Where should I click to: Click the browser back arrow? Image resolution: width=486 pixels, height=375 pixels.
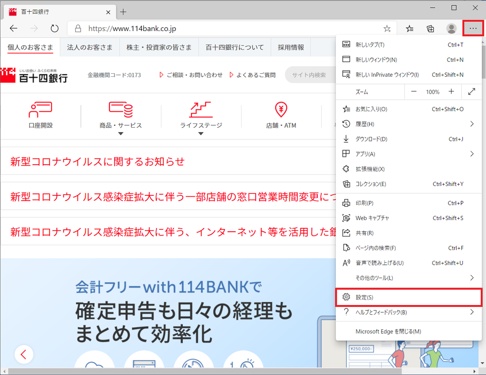pos(13,29)
